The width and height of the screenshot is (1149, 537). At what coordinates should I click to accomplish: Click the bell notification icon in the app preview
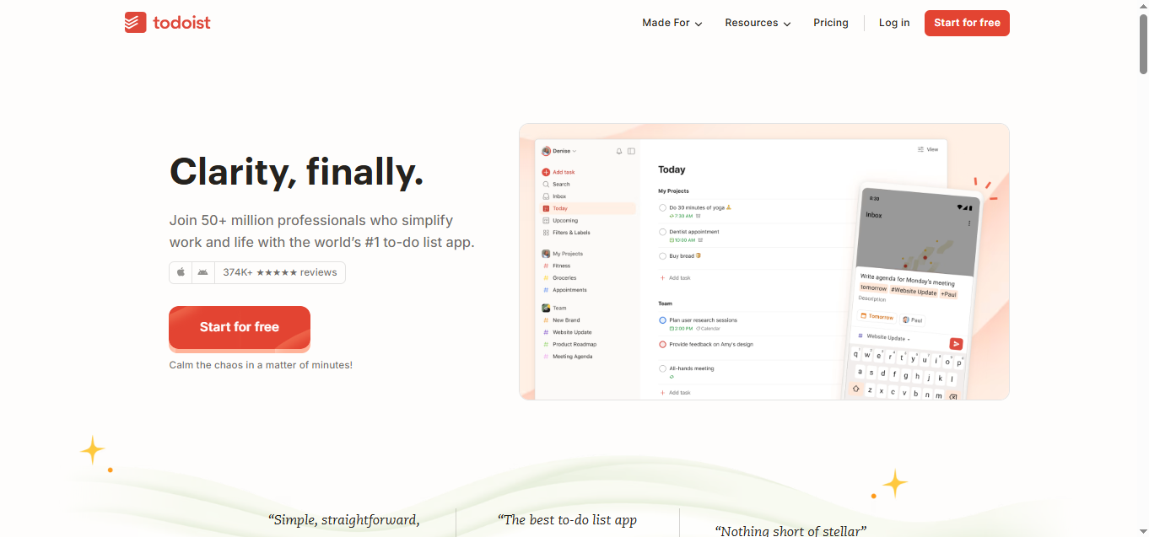[619, 151]
